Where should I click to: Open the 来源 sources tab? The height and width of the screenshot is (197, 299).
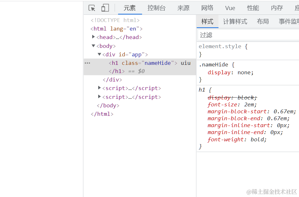click(x=183, y=8)
